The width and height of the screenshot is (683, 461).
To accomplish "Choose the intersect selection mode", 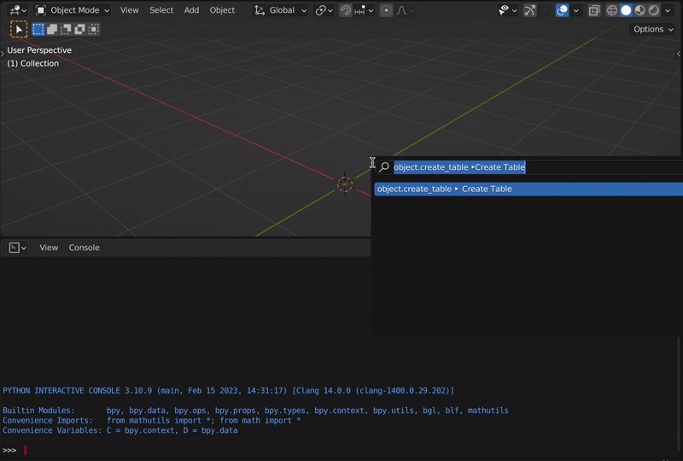I will 94,29.
